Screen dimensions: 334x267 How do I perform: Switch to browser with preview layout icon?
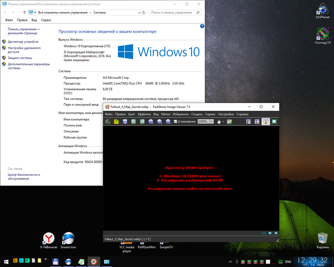click(x=257, y=121)
